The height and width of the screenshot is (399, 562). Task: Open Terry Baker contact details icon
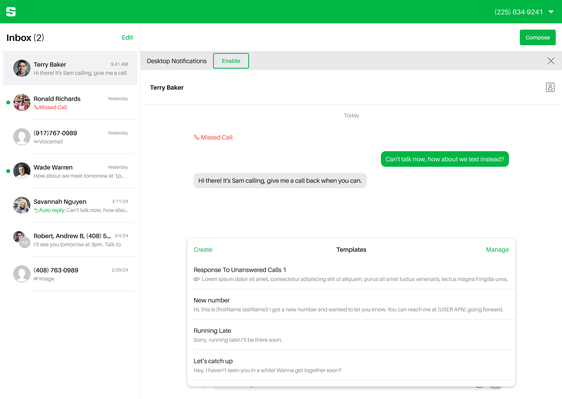click(550, 87)
